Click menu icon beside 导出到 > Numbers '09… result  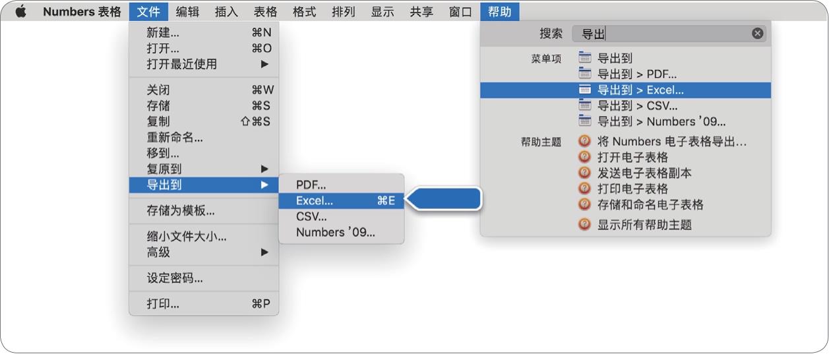584,121
